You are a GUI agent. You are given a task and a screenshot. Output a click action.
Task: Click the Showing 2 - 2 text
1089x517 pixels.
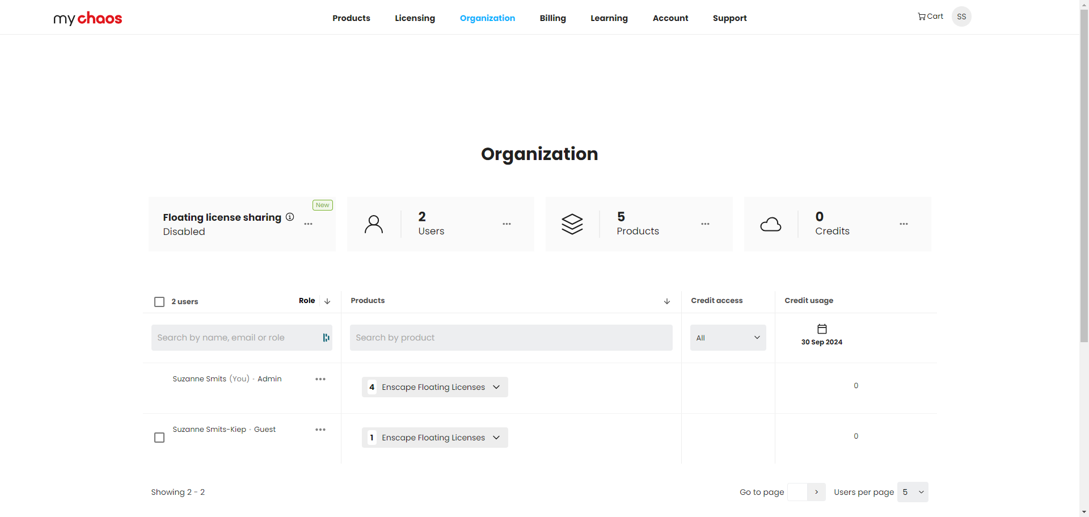[178, 492]
